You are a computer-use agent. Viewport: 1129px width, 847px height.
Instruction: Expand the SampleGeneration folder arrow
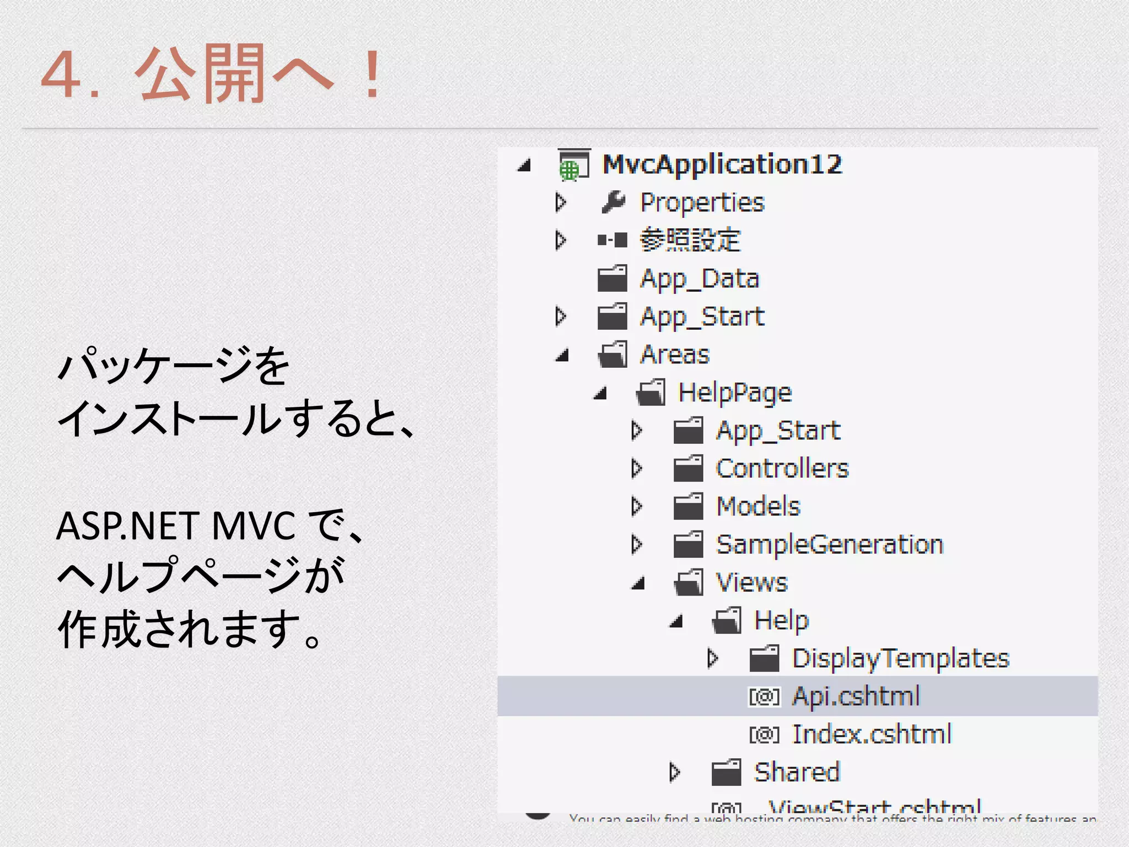point(637,545)
